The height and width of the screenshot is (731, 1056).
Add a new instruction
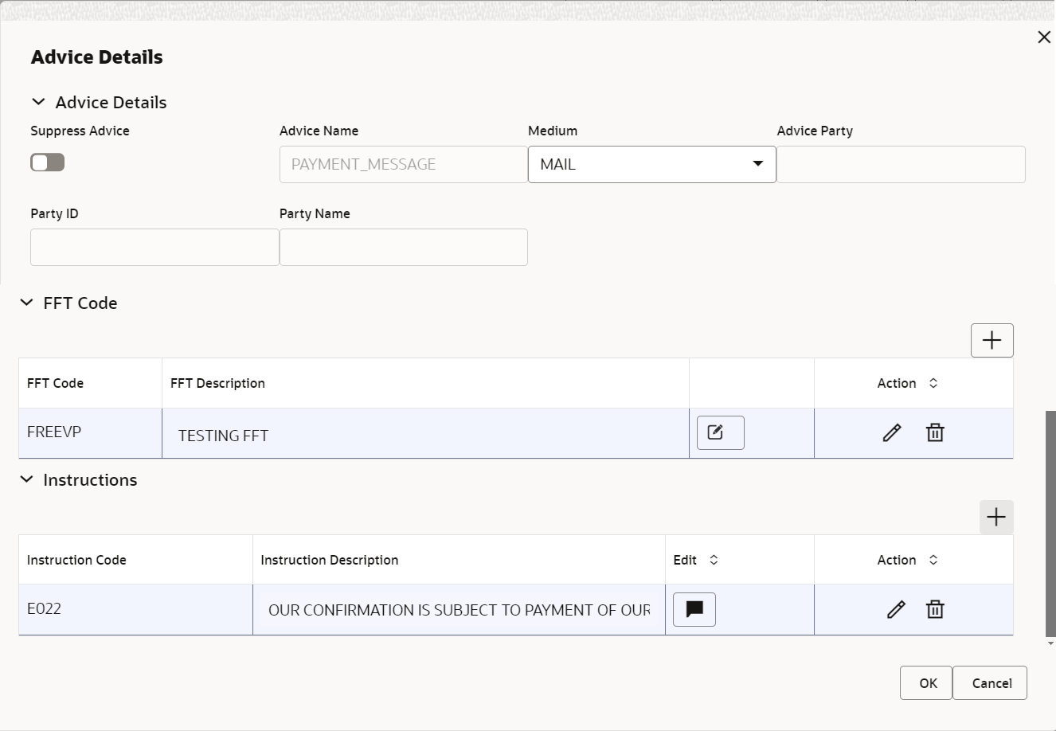pyautogui.click(x=995, y=517)
